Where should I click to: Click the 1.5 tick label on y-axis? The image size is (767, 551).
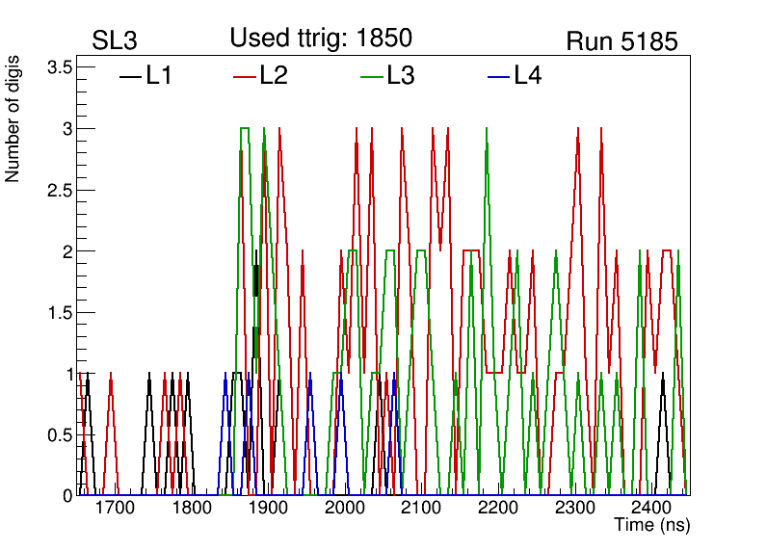tap(59, 312)
